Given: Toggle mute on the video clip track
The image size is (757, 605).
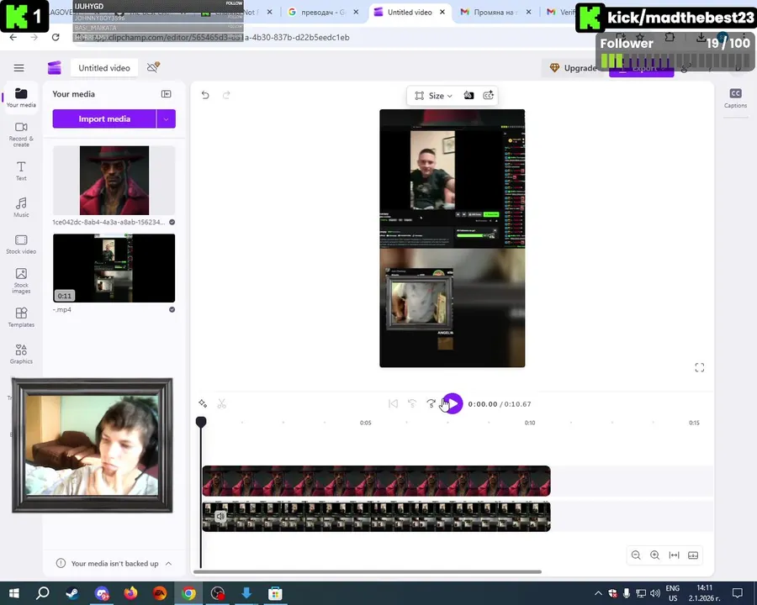Looking at the screenshot, I should 220,516.
